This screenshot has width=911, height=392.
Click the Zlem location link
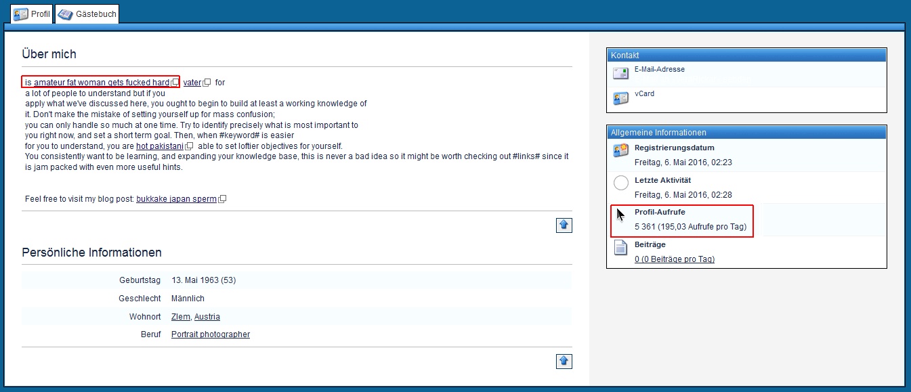point(180,317)
